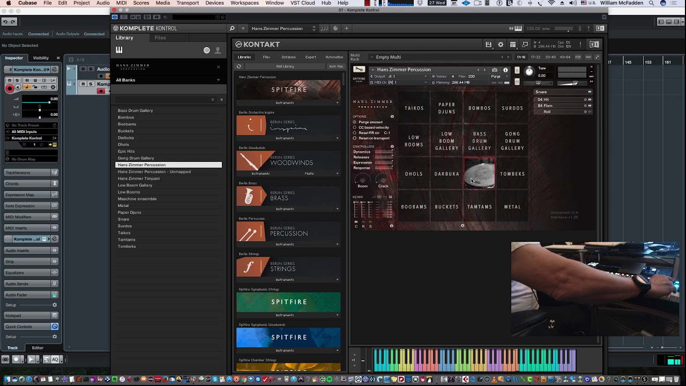The width and height of the screenshot is (686, 386).
Task: Open Devices menu in menu bar
Action: tap(214, 3)
